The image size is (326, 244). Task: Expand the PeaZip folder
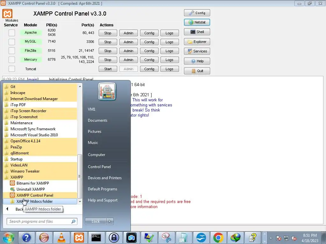click(40, 147)
